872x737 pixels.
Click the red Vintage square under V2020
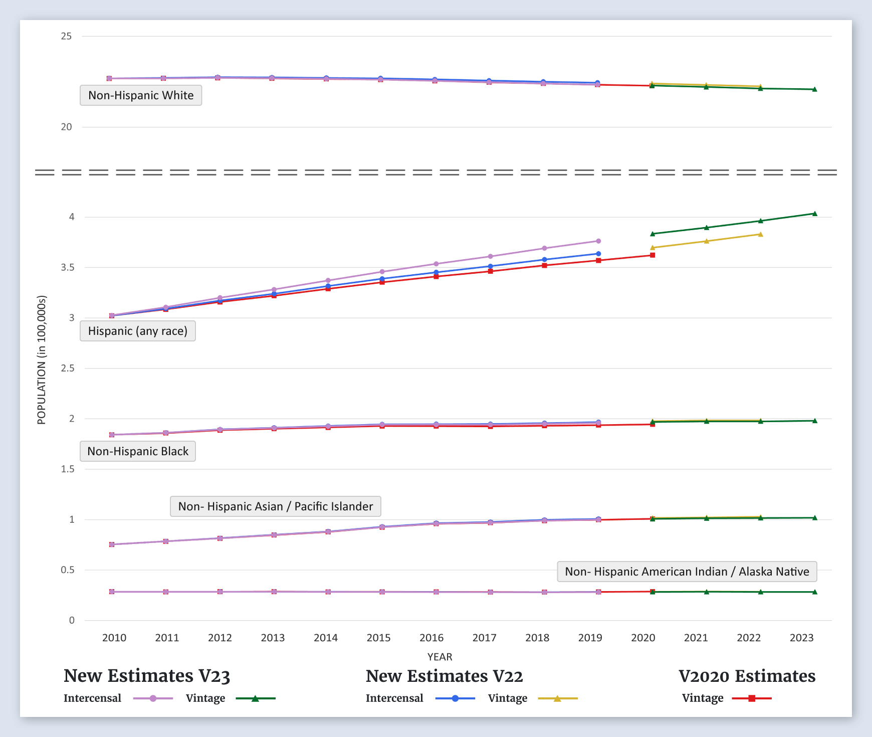(752, 698)
